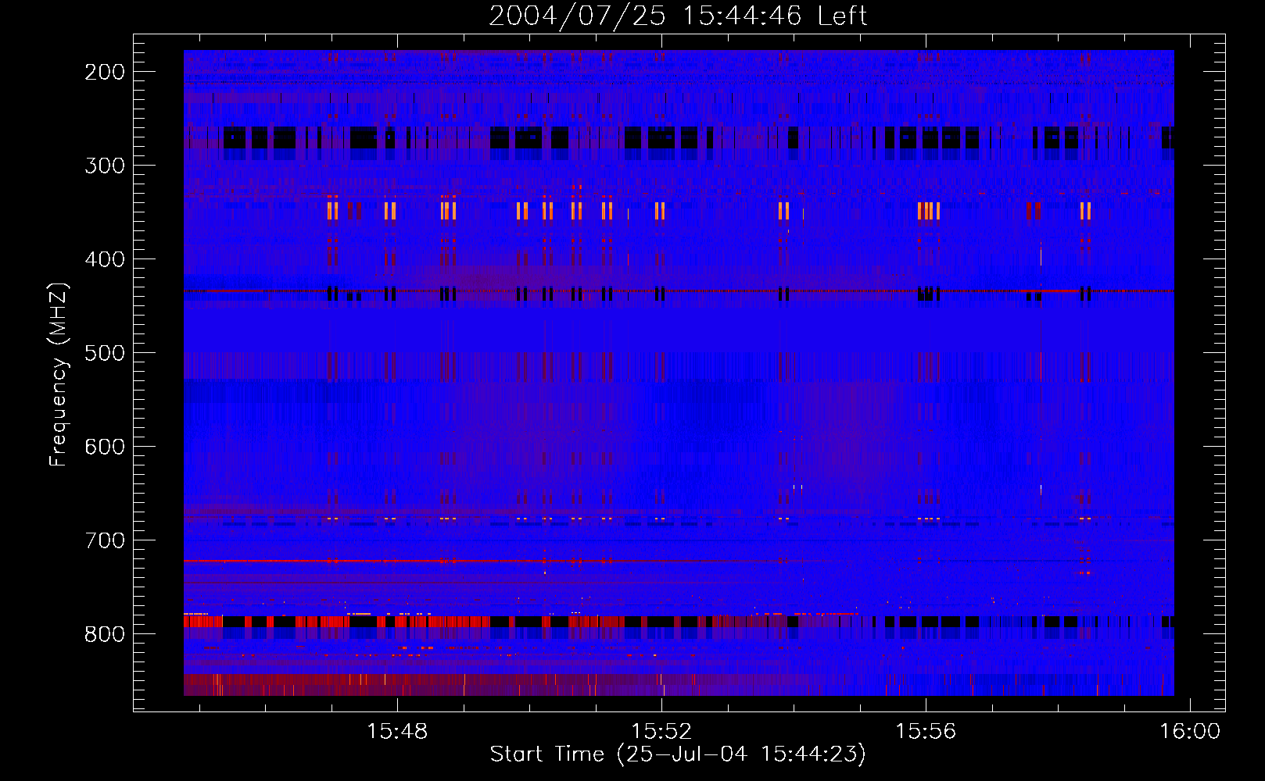This screenshot has height=781, width=1265.
Task: Click the 16:00 time tick label
Action: [1190, 732]
